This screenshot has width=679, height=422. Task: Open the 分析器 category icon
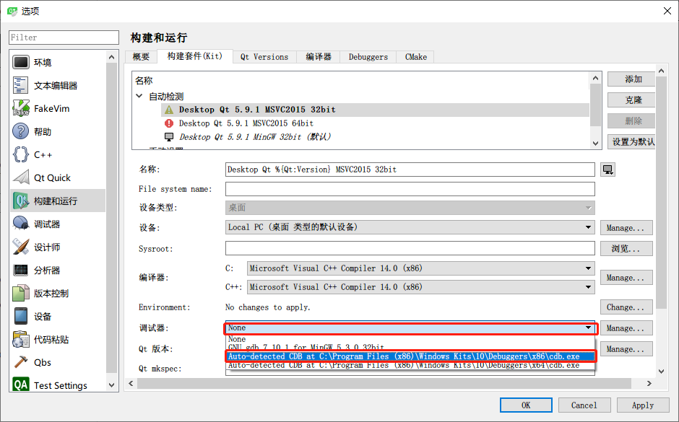click(21, 271)
